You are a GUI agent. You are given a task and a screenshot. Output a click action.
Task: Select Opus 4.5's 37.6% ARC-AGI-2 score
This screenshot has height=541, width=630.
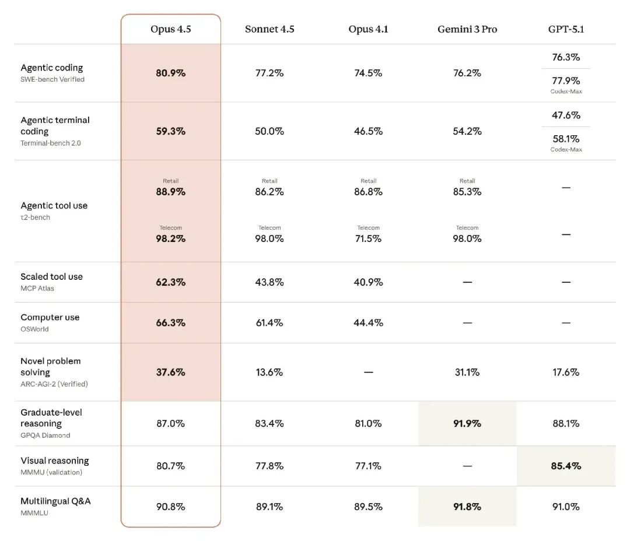point(170,372)
